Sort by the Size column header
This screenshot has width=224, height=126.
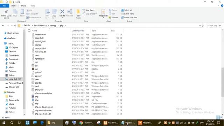pyautogui.click(x=113, y=30)
